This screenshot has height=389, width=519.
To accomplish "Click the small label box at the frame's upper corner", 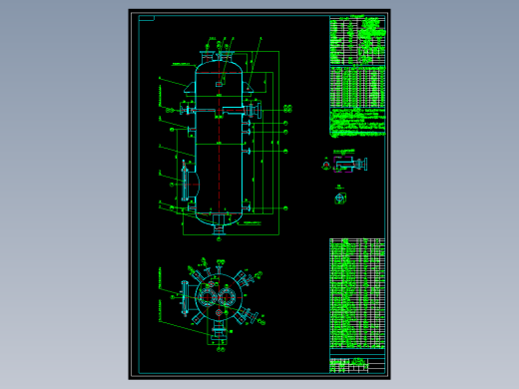I will point(147,18).
